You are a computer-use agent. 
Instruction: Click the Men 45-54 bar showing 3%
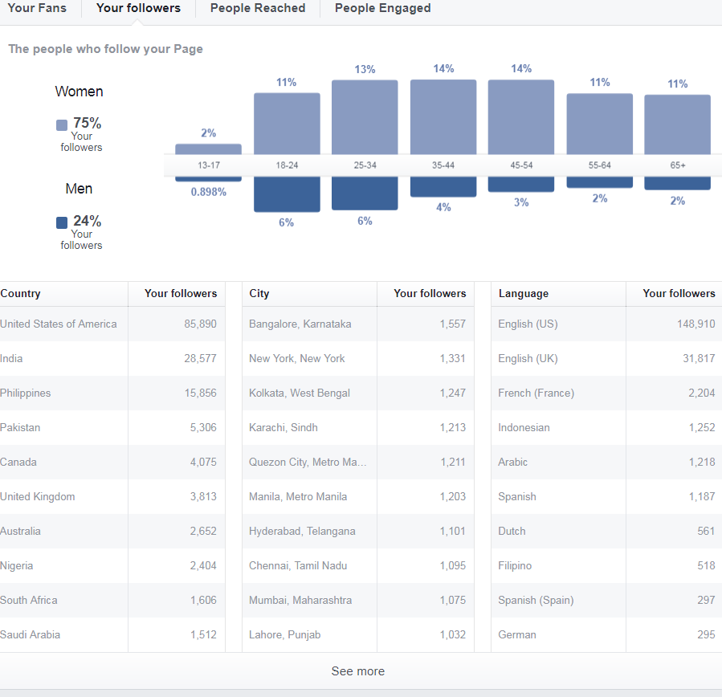(x=521, y=184)
